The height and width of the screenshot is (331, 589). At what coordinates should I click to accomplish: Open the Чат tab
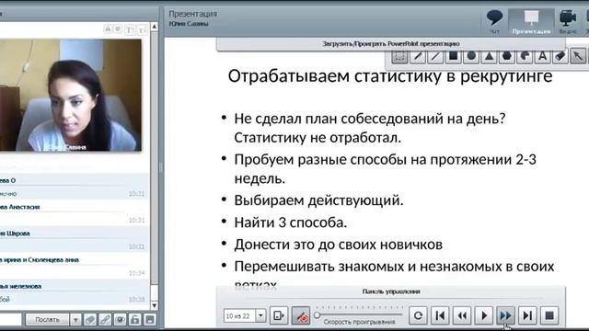tap(495, 22)
